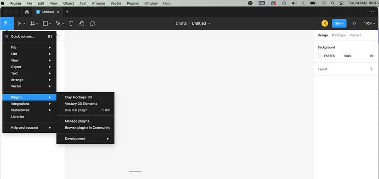
Task: Click the highlighted Plugins menu entry
Action: 29,97
